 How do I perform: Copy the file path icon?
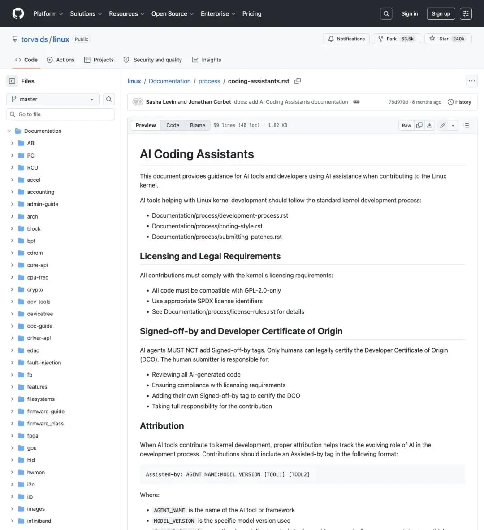point(298,81)
